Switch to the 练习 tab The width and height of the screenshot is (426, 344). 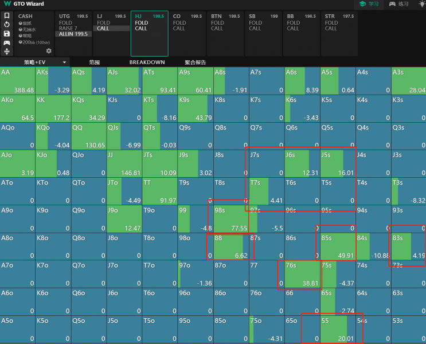pyautogui.click(x=399, y=4)
